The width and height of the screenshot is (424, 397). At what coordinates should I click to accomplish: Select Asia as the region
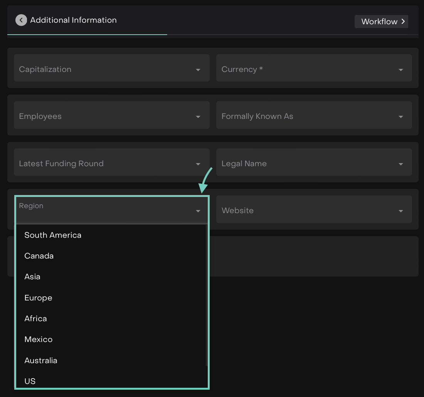pyautogui.click(x=32, y=277)
